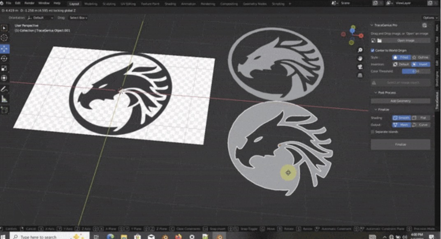Open the File menu
The height and width of the screenshot is (239, 441).
[x=9, y=3]
